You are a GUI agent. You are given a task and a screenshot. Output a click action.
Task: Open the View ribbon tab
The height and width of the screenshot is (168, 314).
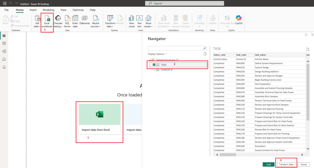pyautogui.click(x=63, y=10)
